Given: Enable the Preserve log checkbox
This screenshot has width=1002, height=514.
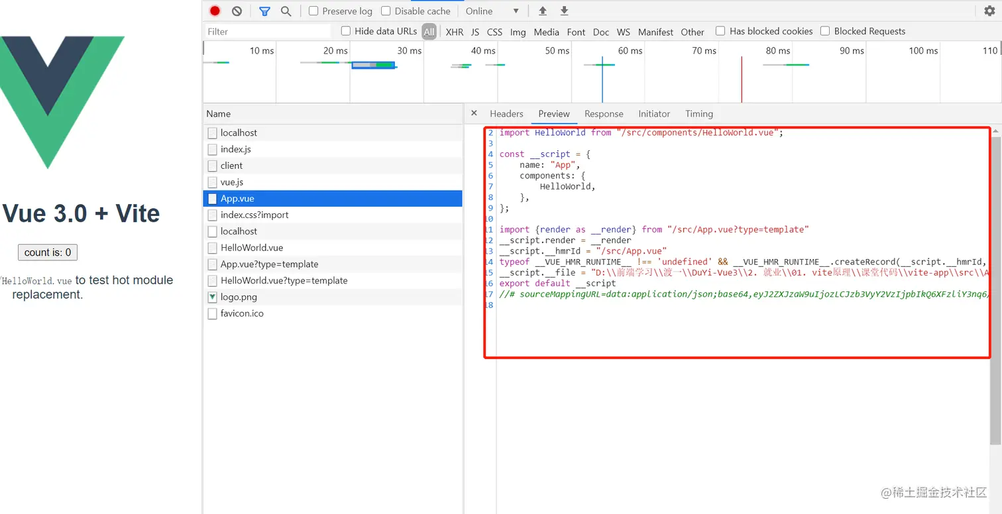Looking at the screenshot, I should [x=314, y=11].
